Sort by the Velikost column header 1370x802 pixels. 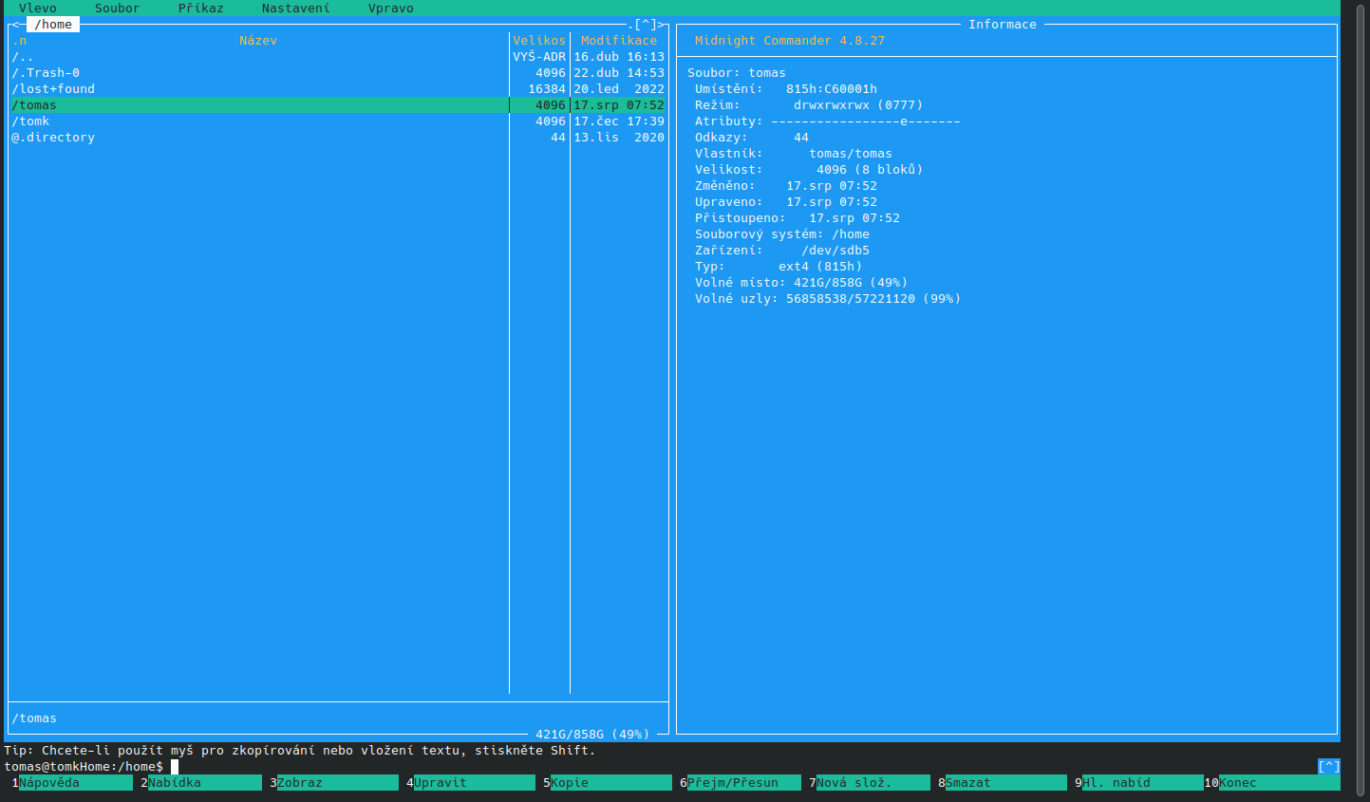[539, 41]
